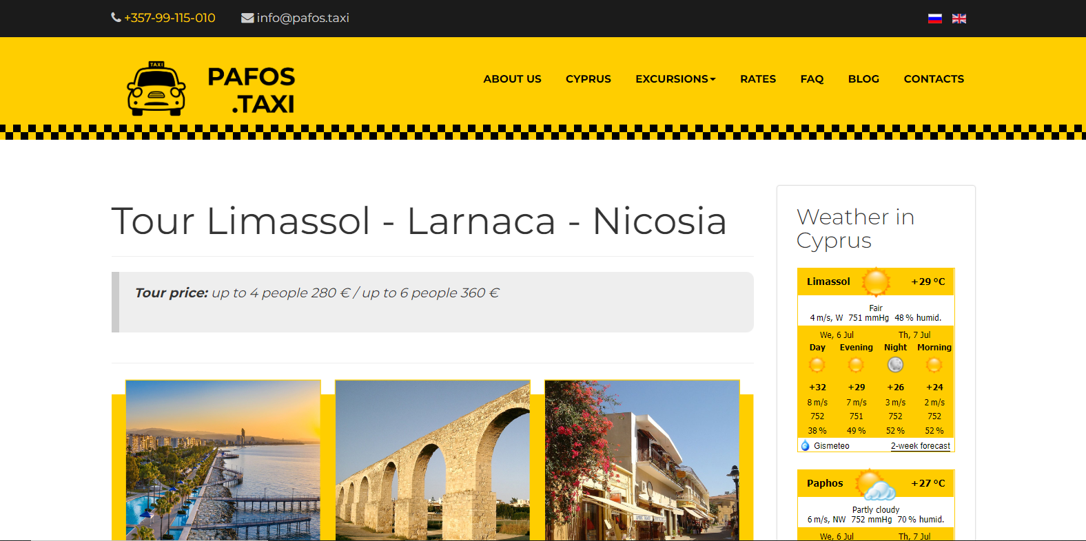Email info@pafos.taxi via the header link
1086x541 pixels.
(303, 18)
